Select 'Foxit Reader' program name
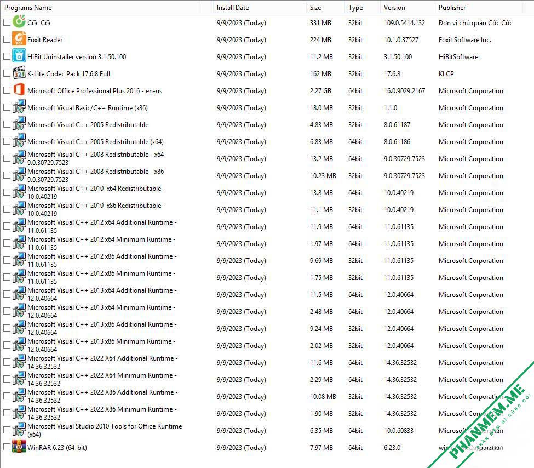This screenshot has width=534, height=468. click(x=45, y=40)
